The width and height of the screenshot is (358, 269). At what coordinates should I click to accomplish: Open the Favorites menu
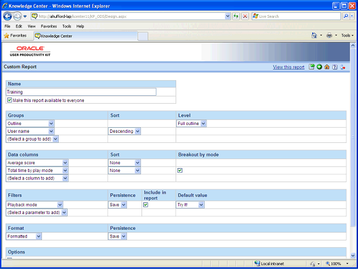(49, 26)
